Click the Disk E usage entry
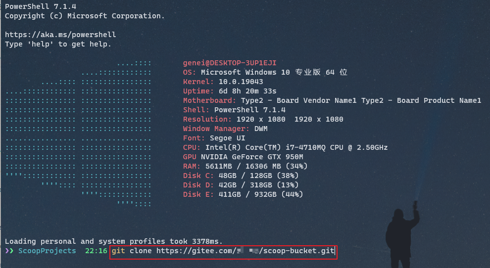 (243, 194)
